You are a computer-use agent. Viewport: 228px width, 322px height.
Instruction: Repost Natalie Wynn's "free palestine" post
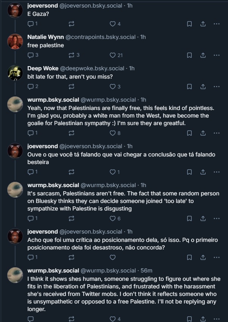[x=71, y=55]
